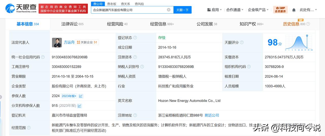The height and width of the screenshot is (136, 325).
Task: Click the 98分 score value
Action: pos(275,42)
